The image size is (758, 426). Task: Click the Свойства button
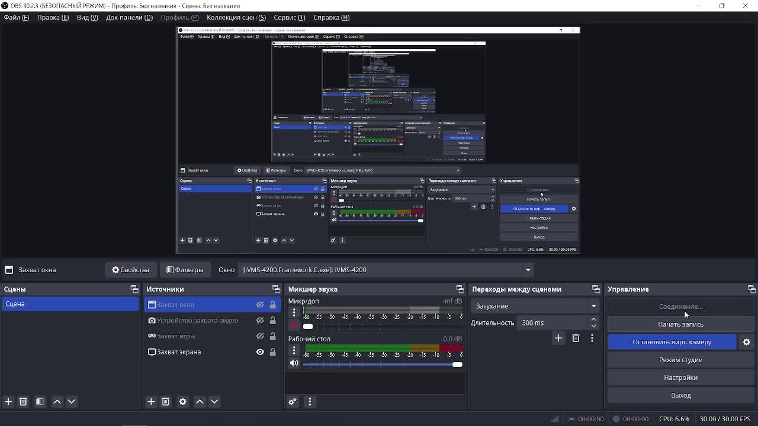[131, 270]
